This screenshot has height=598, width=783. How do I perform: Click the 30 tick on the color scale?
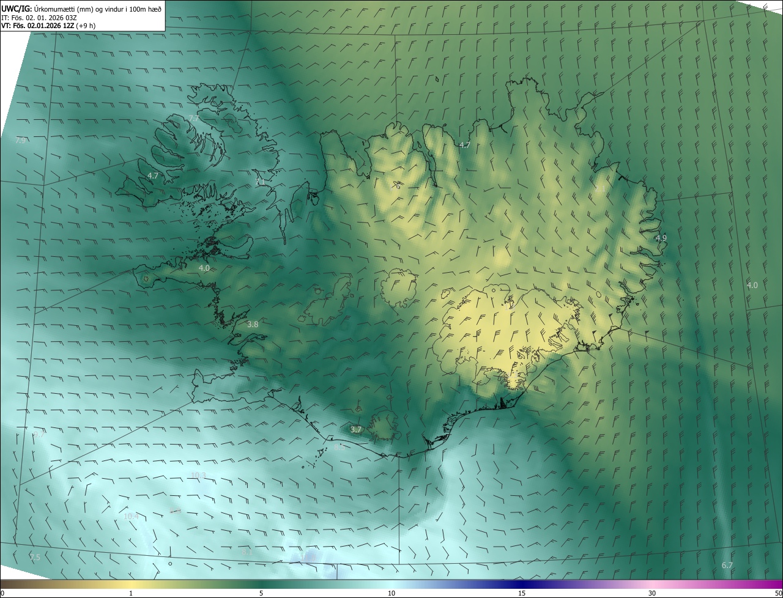click(x=652, y=593)
